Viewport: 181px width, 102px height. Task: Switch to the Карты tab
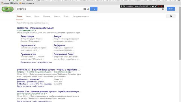point(28,16)
